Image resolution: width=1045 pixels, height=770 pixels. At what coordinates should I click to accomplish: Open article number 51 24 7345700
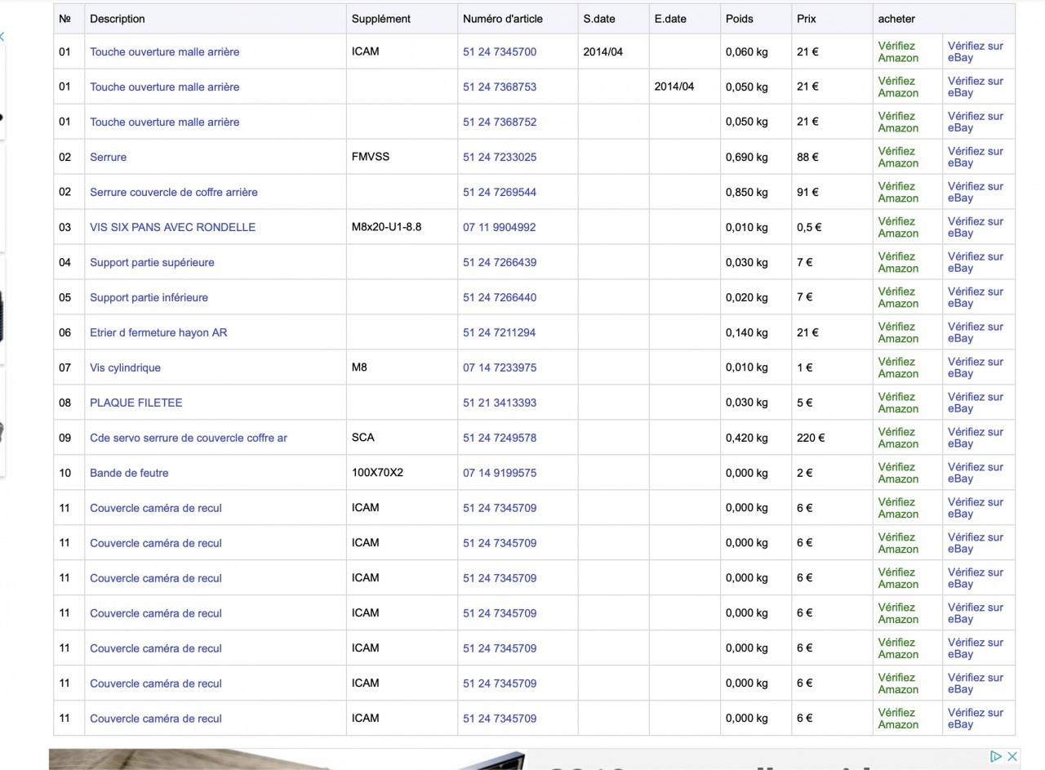500,51
